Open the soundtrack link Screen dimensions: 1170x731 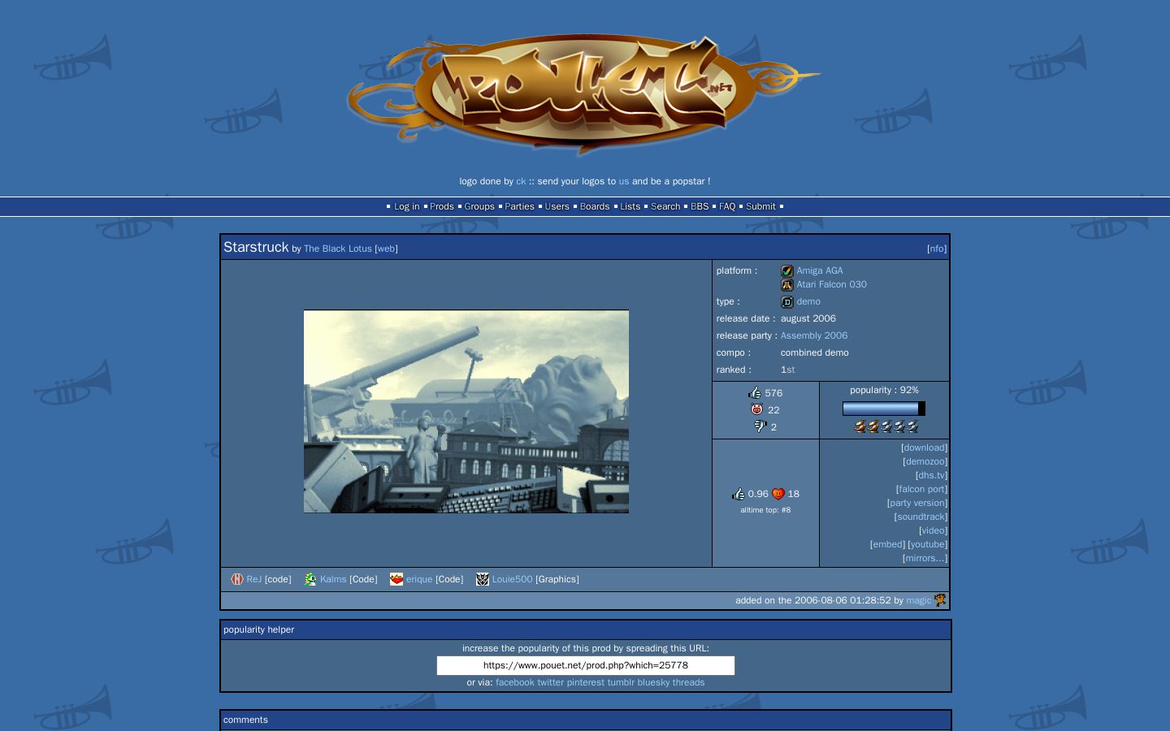[x=921, y=517]
